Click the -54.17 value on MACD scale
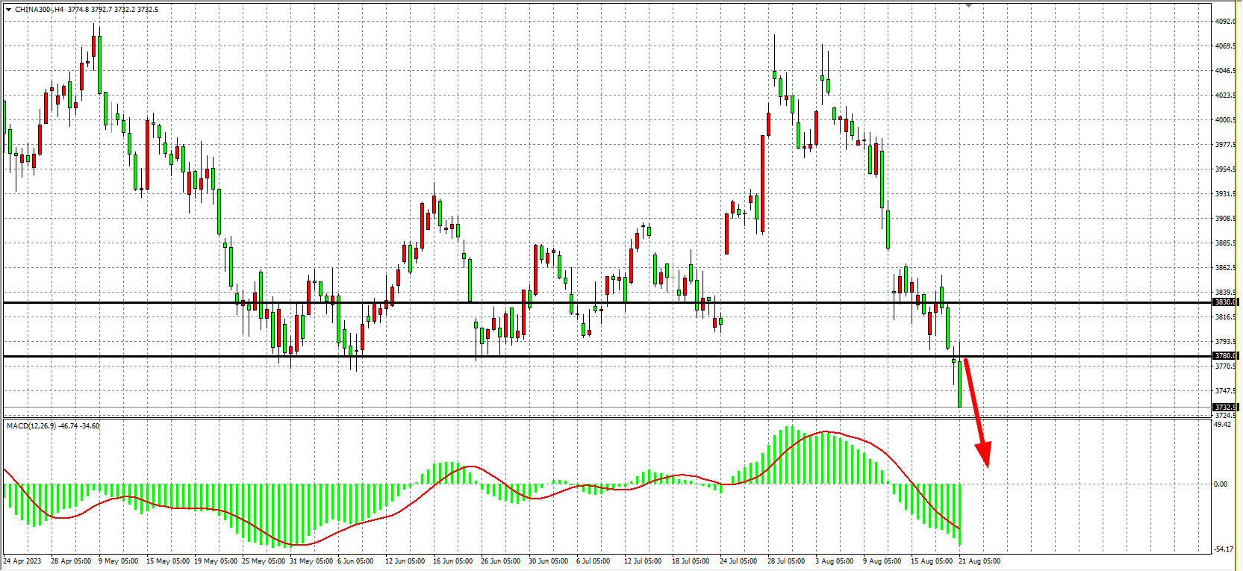The image size is (1243, 571). click(x=1223, y=549)
